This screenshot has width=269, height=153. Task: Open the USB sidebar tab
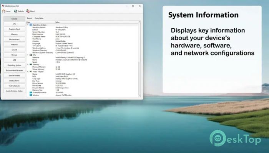(x=15, y=60)
